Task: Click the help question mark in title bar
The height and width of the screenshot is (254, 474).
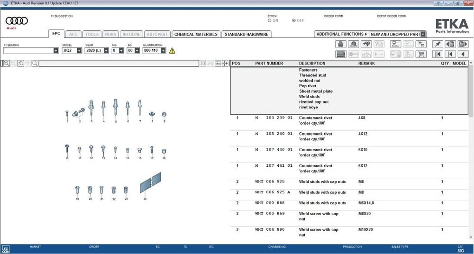Action: pyautogui.click(x=438, y=3)
